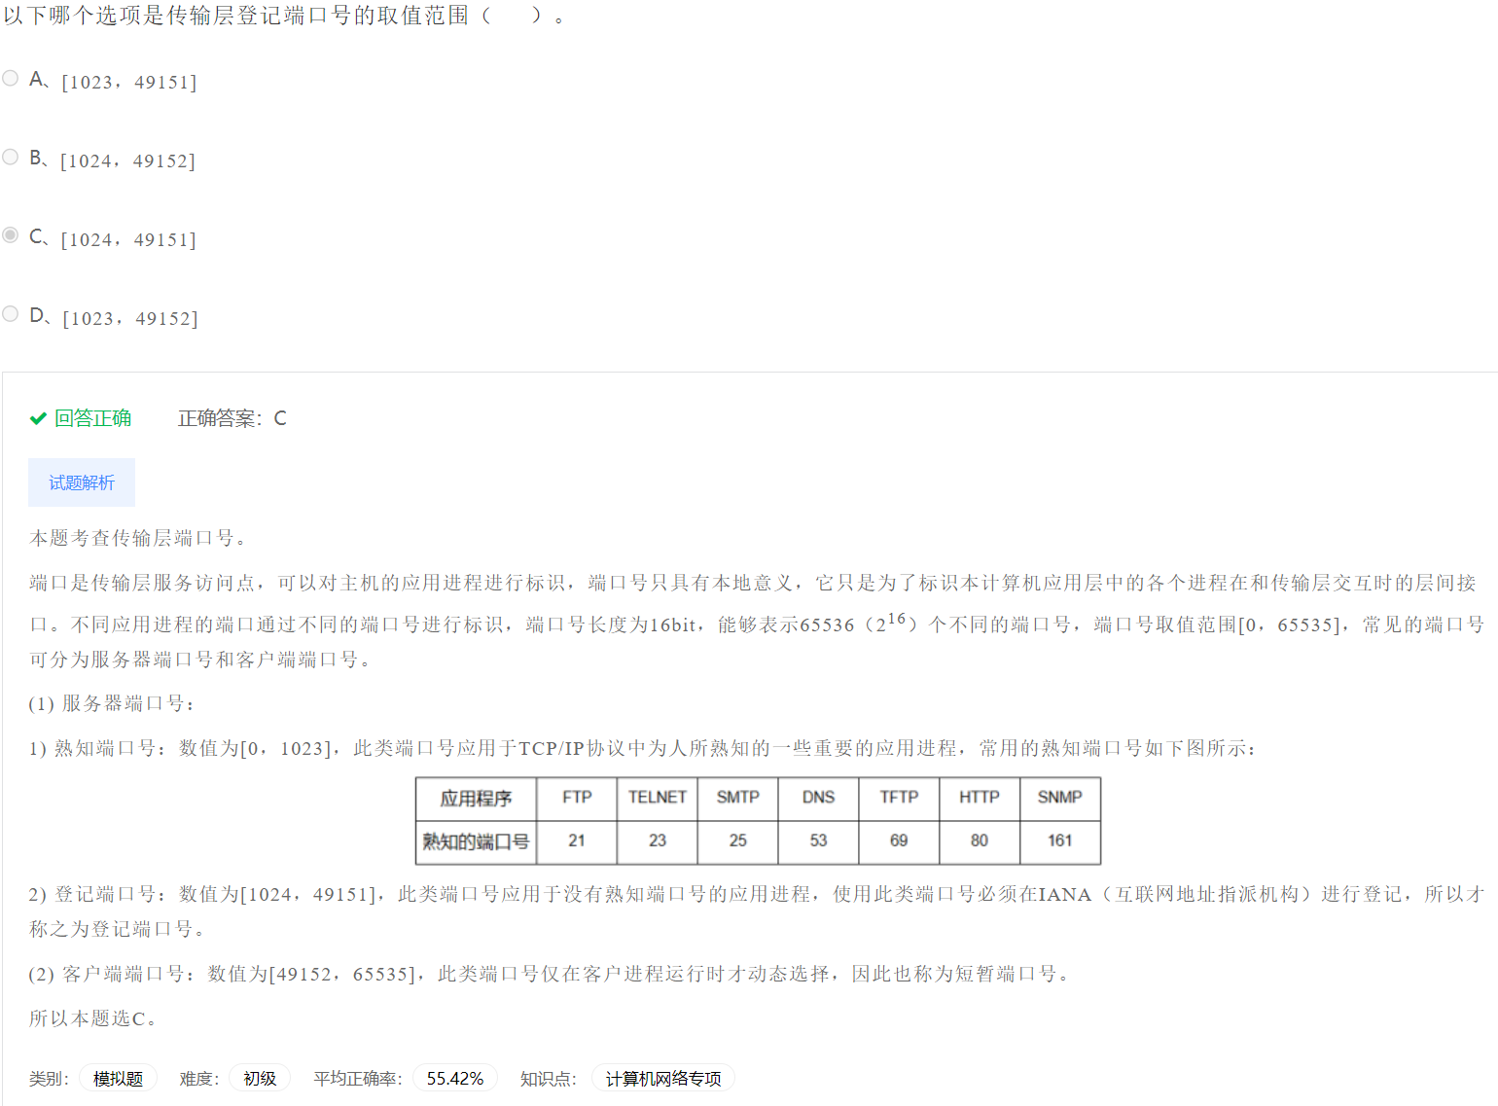Click the 应用程序 header cell
This screenshot has width=1498, height=1106.
(476, 799)
